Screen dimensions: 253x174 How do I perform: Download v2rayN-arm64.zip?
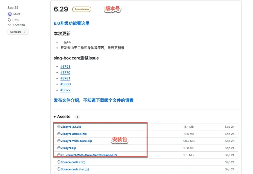(x=74, y=134)
